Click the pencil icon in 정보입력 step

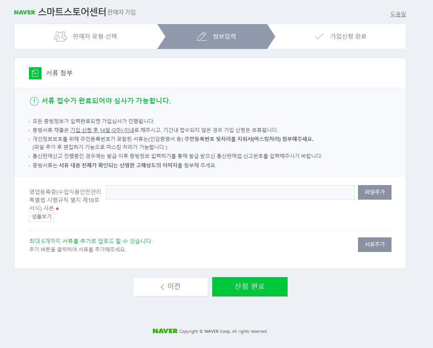pyautogui.click(x=201, y=36)
